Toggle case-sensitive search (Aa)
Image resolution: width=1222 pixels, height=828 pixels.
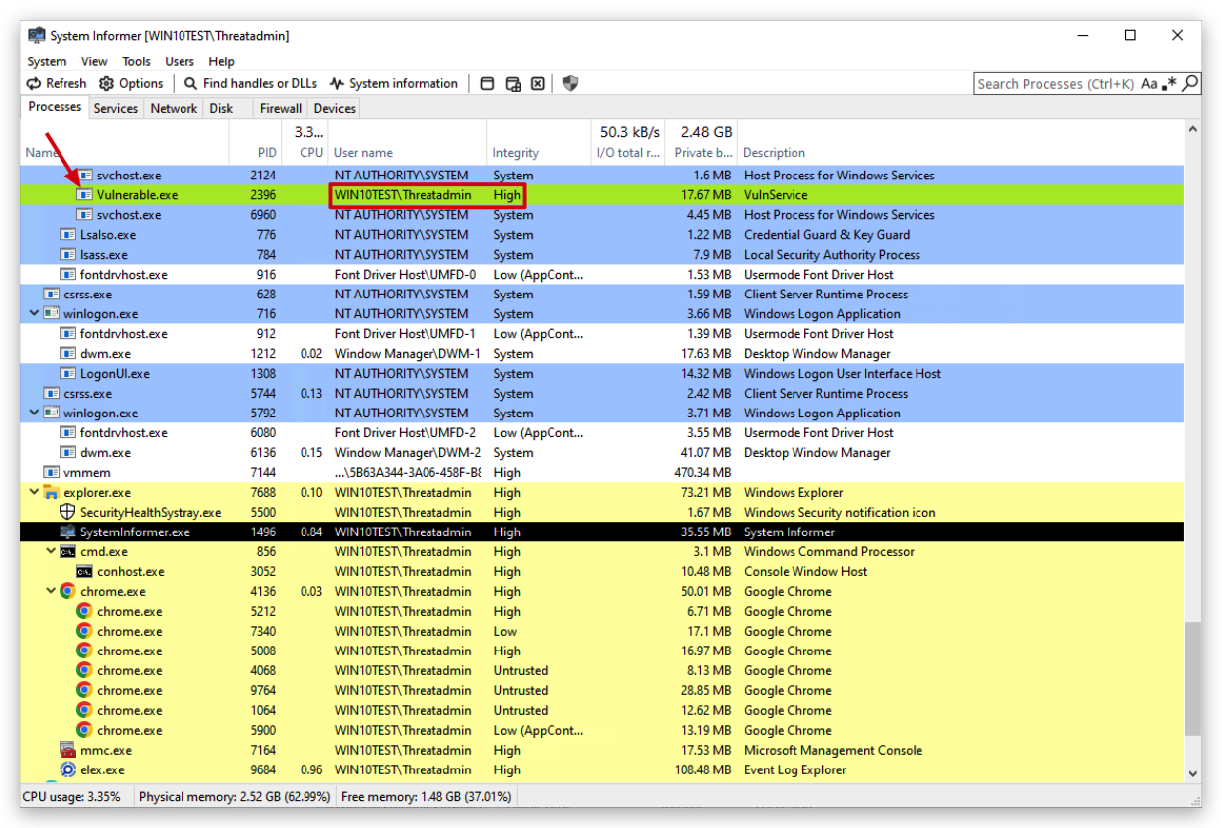(x=1149, y=84)
